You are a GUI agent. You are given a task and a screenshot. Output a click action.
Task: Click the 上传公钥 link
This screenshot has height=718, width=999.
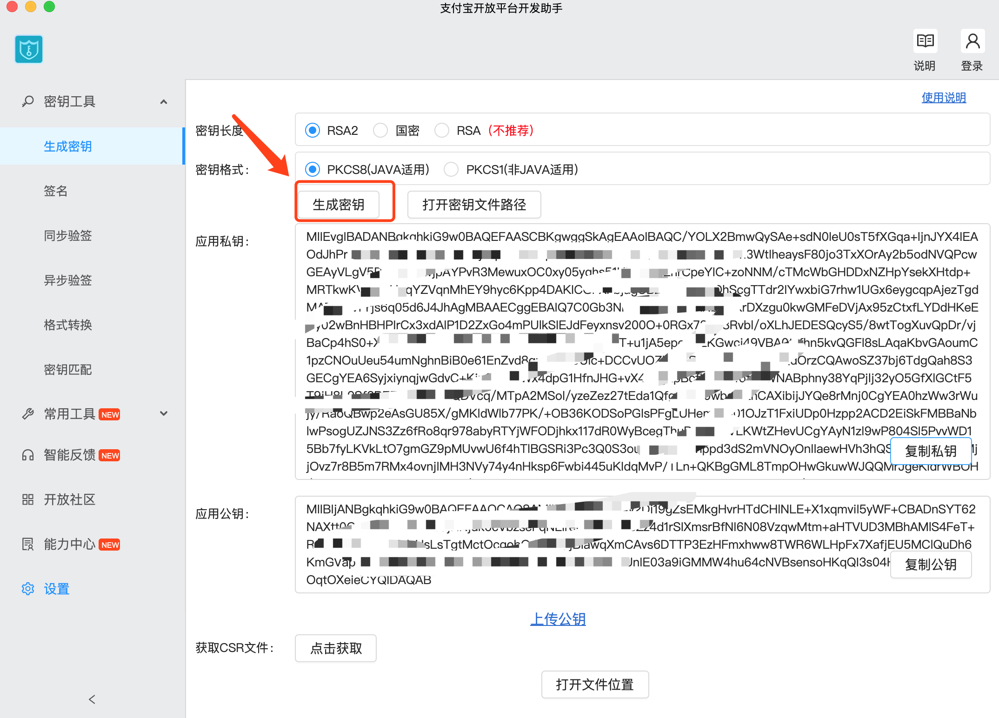558,619
